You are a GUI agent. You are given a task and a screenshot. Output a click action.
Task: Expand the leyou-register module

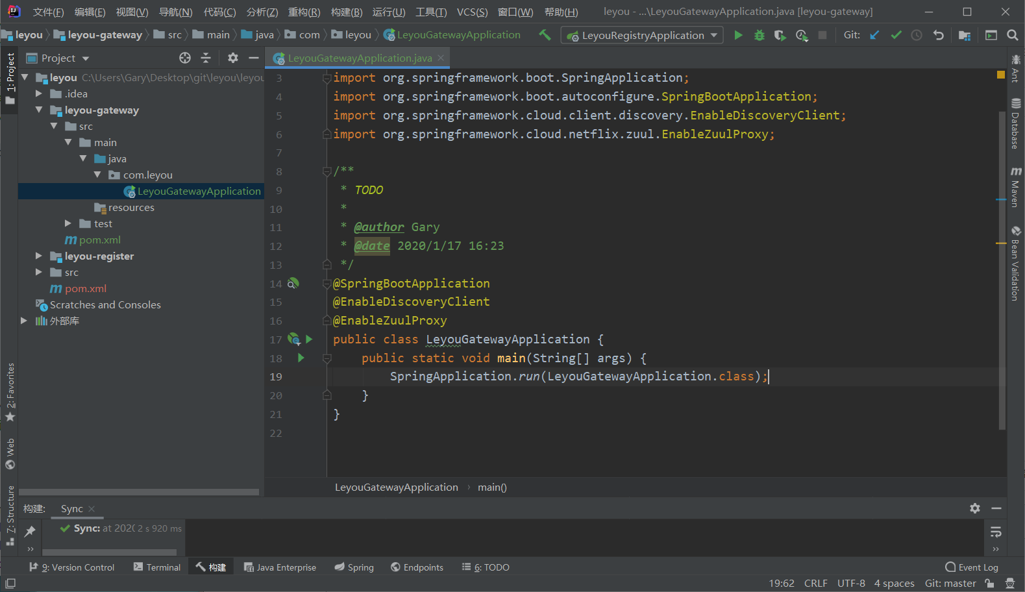pos(39,256)
